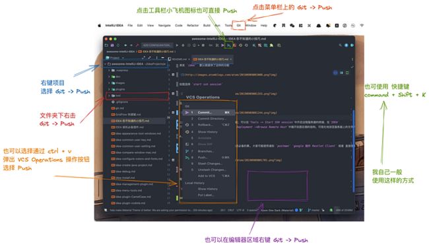Viewport: 429px width, 247px height.
Task: Choose Unstash Changes... in VCS Operations popup
Action: pos(209,170)
